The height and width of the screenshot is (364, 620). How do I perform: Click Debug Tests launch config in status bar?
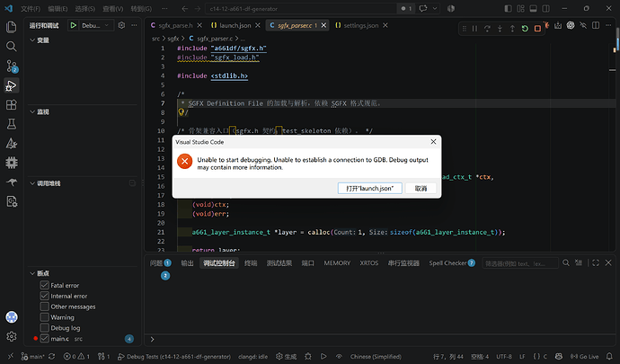174,357
